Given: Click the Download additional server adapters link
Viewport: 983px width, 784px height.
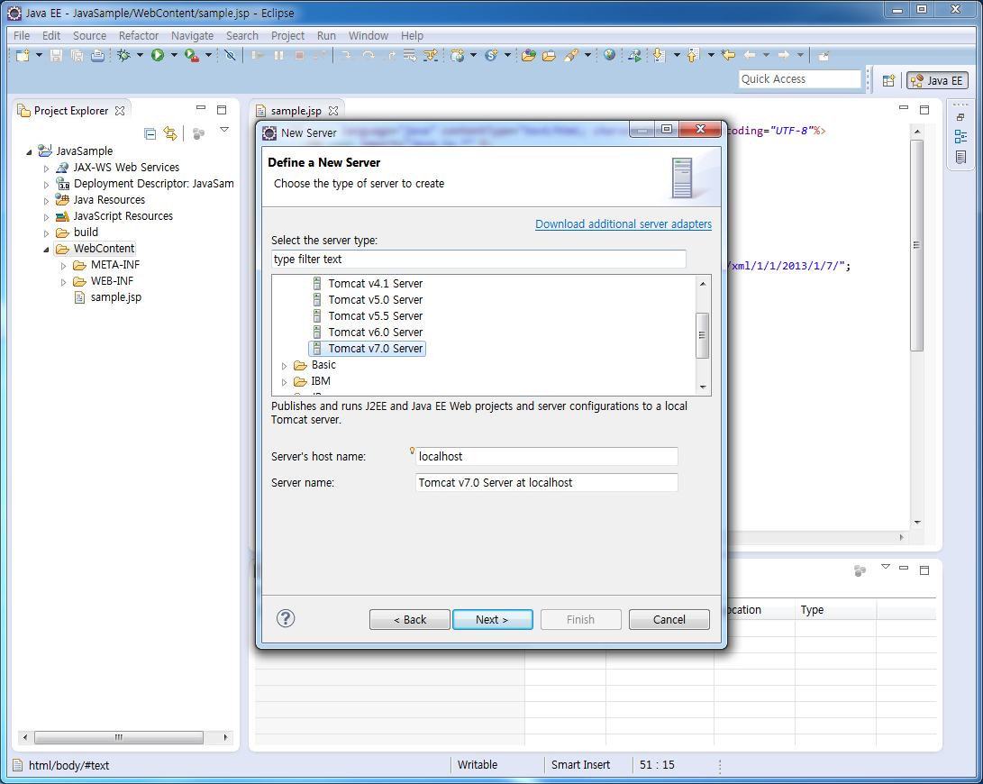Looking at the screenshot, I should (x=623, y=223).
